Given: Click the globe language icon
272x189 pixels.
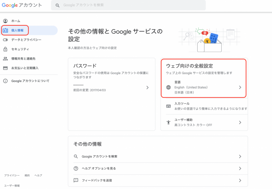Looking at the screenshot, I should [168, 87].
